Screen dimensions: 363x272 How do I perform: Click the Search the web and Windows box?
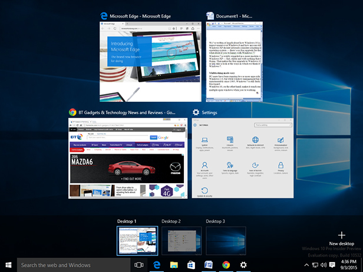tap(74, 265)
